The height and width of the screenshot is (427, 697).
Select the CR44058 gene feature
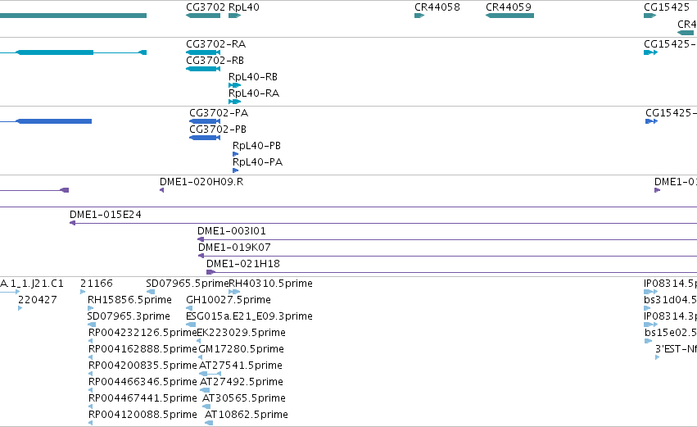click(419, 16)
